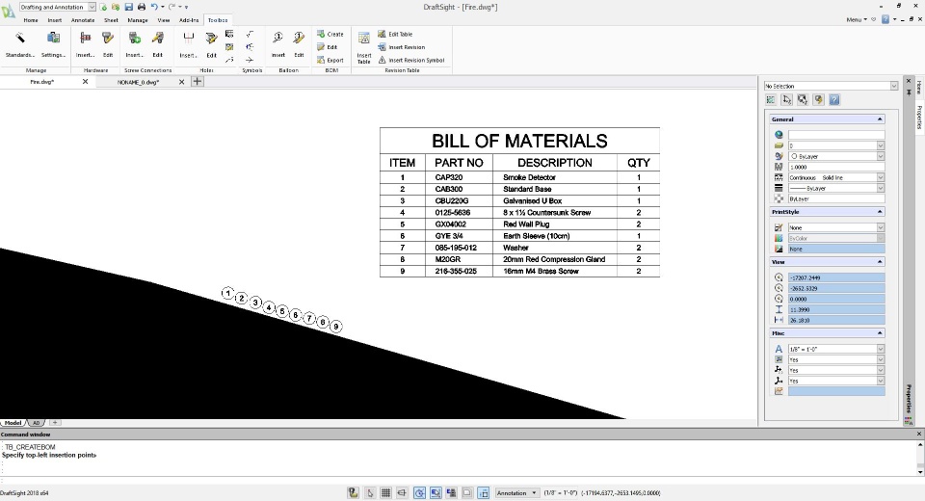
Task: Close the Command window
Action: coord(918,434)
